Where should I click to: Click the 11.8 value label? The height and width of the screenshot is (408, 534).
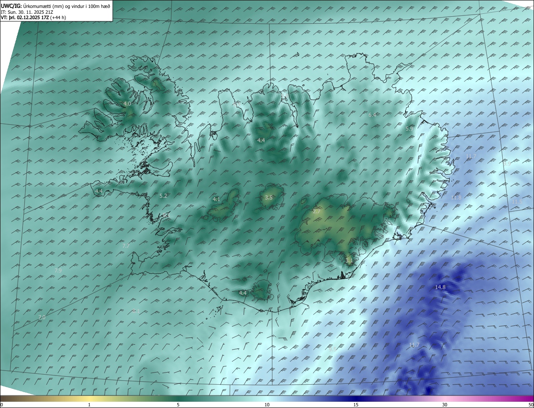(456, 197)
